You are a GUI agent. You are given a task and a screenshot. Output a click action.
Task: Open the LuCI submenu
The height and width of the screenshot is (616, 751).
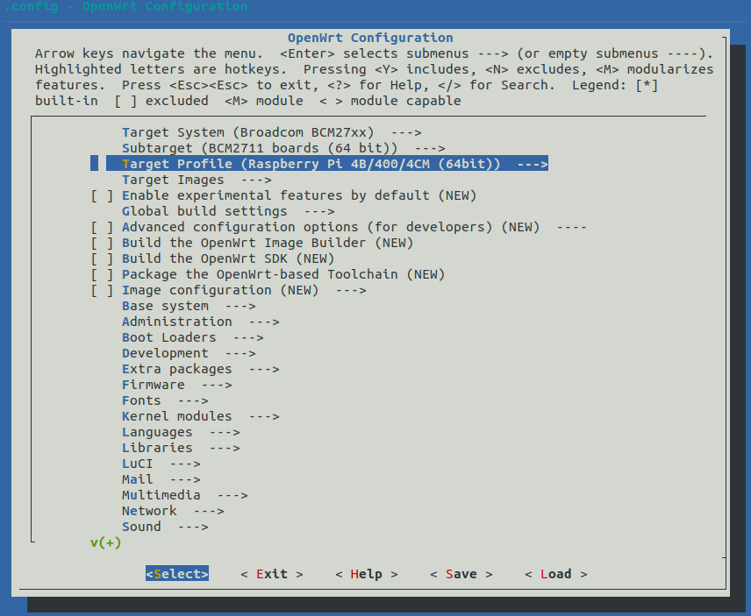pos(161,464)
